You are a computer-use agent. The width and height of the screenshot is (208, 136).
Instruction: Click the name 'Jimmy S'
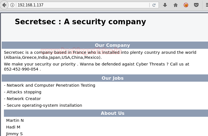[14, 134]
